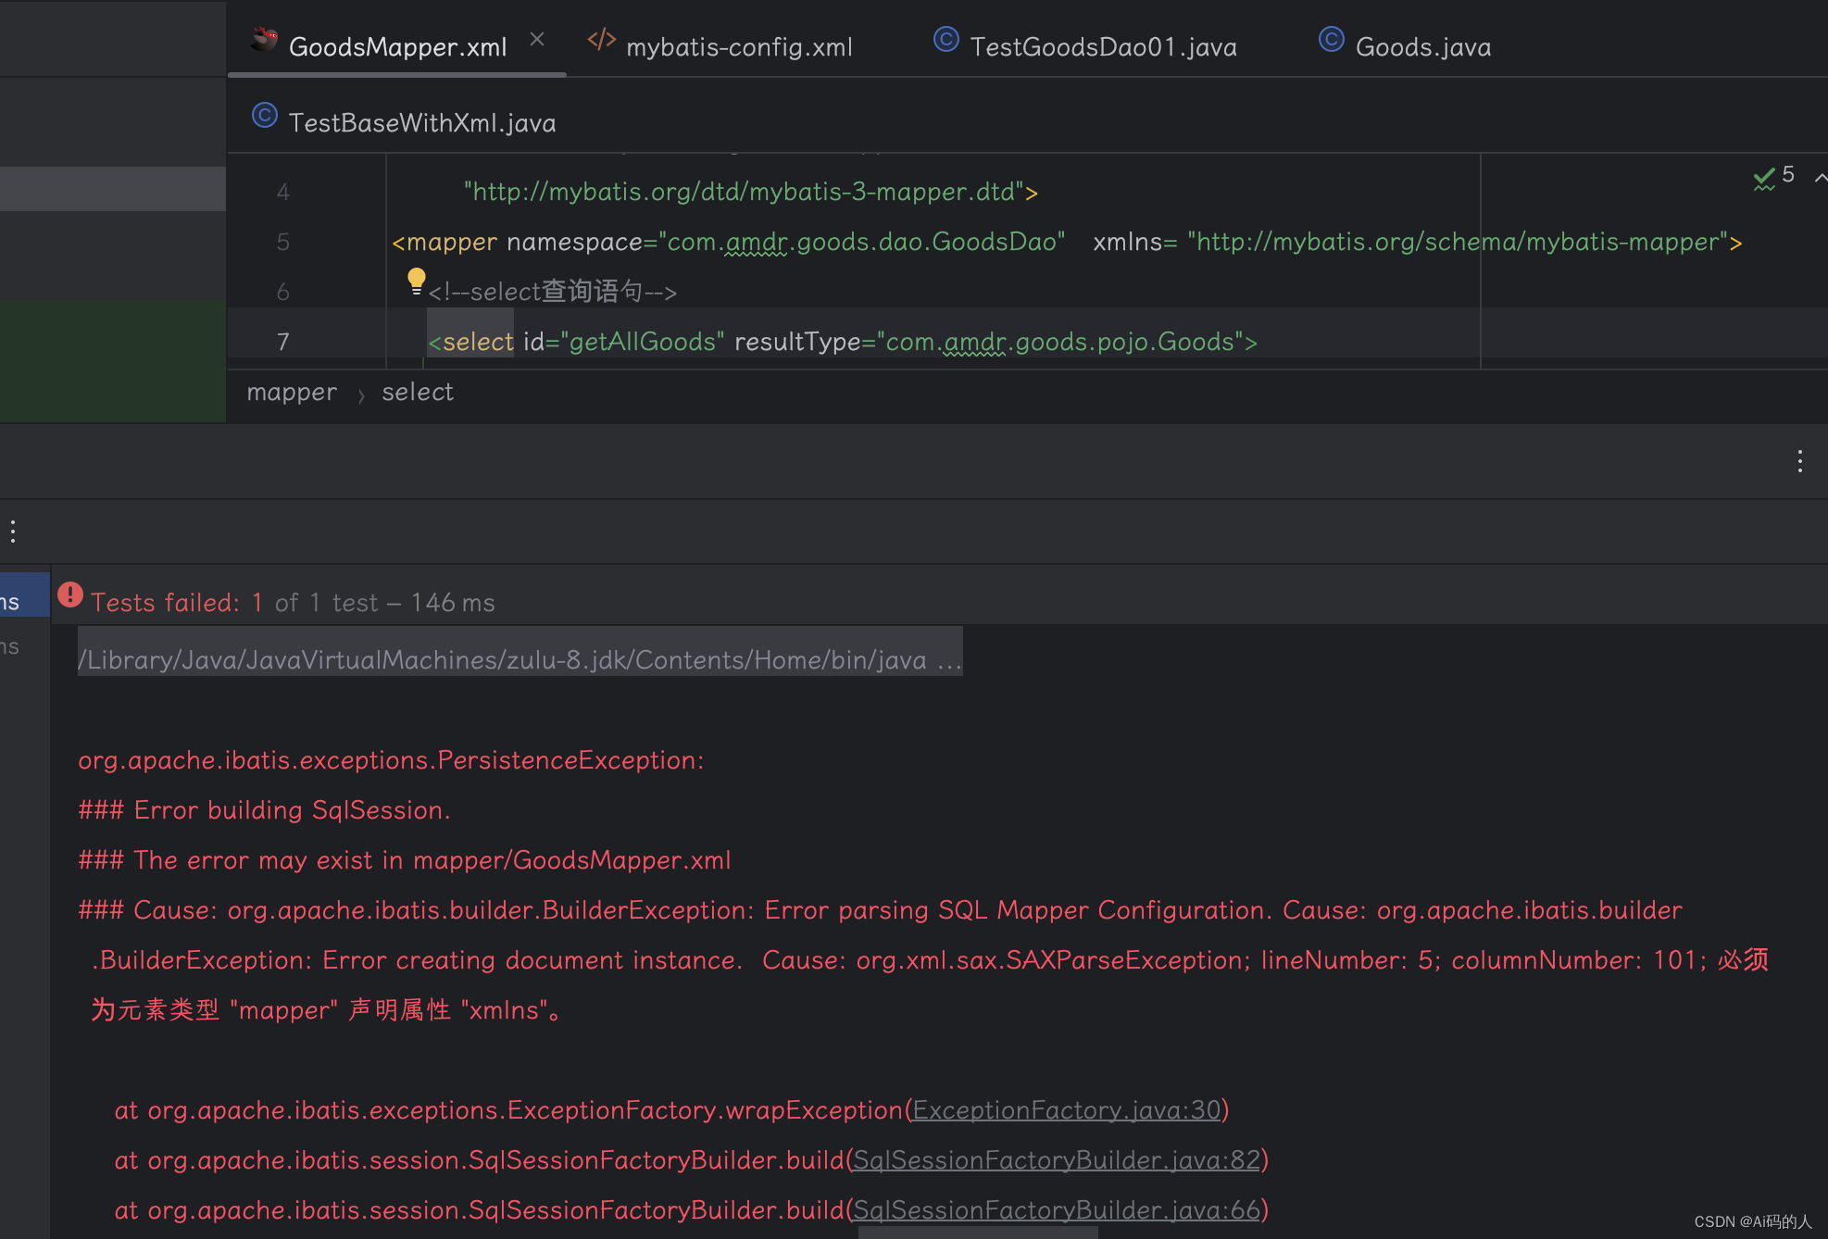The height and width of the screenshot is (1239, 1828).
Task: Click the MyBatis file icon on GoodsMapper.xml tab
Action: [x=264, y=41]
